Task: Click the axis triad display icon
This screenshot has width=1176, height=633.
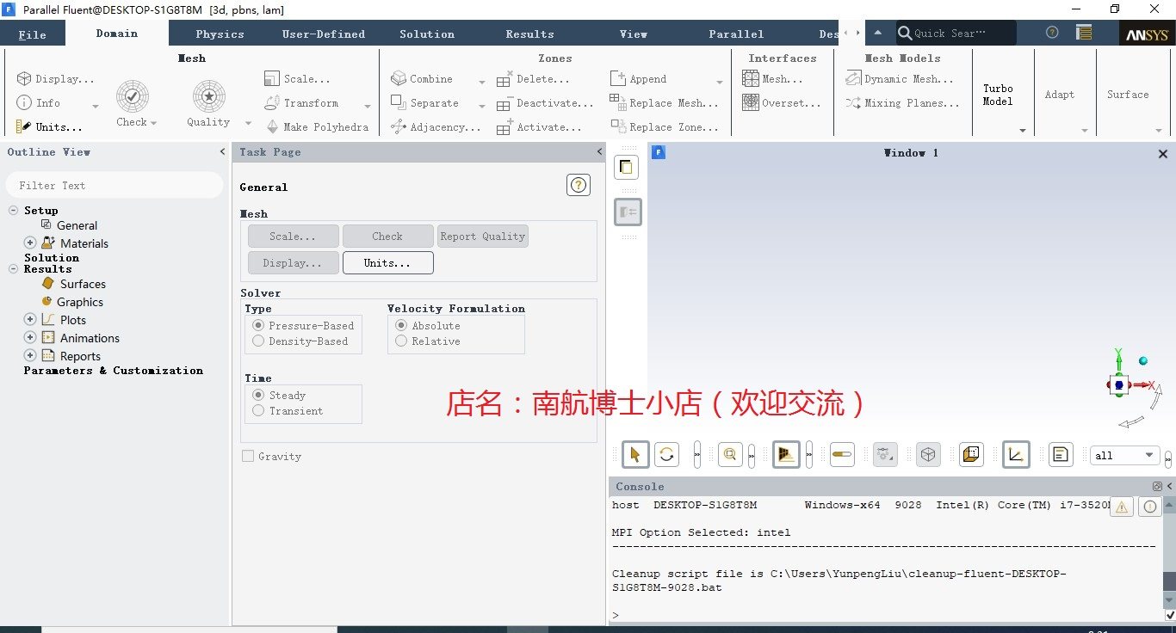Action: click(1016, 454)
